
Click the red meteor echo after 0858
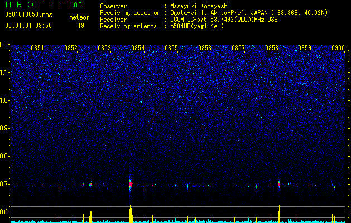click(x=279, y=185)
